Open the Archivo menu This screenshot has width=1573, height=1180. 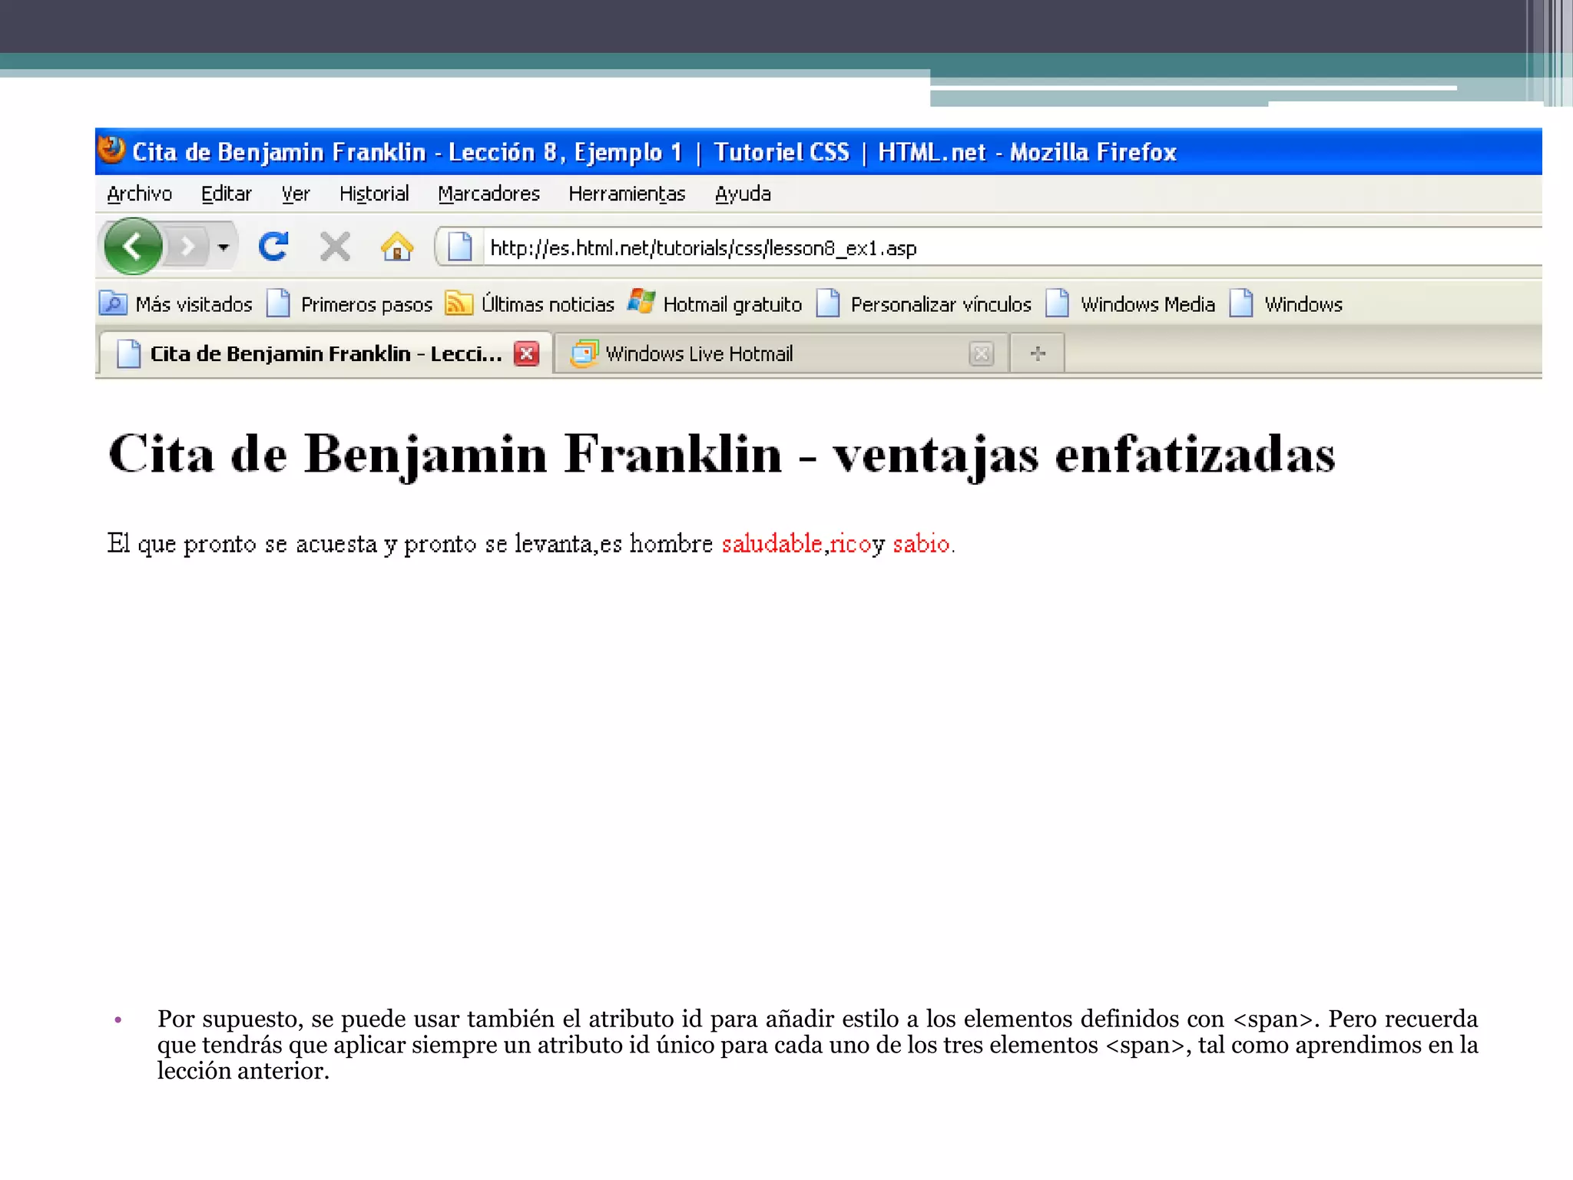(139, 194)
